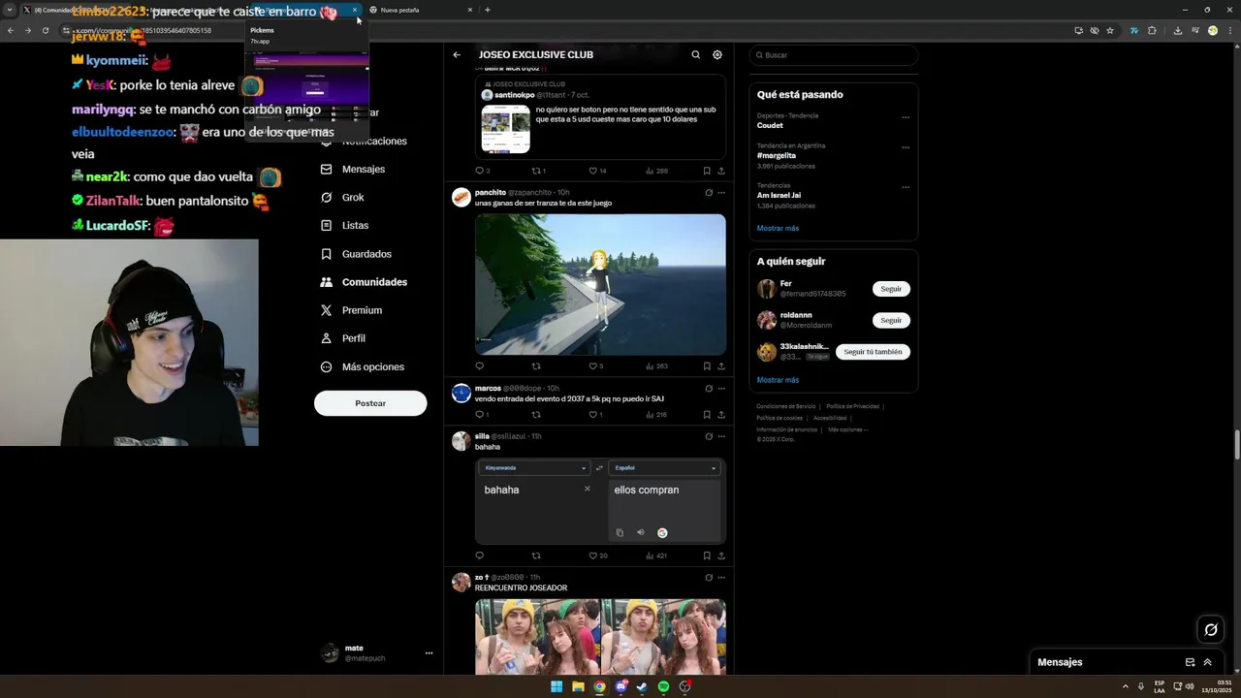Open account menu next to mate @matepuch
Image resolution: width=1241 pixels, height=698 pixels.
429,653
